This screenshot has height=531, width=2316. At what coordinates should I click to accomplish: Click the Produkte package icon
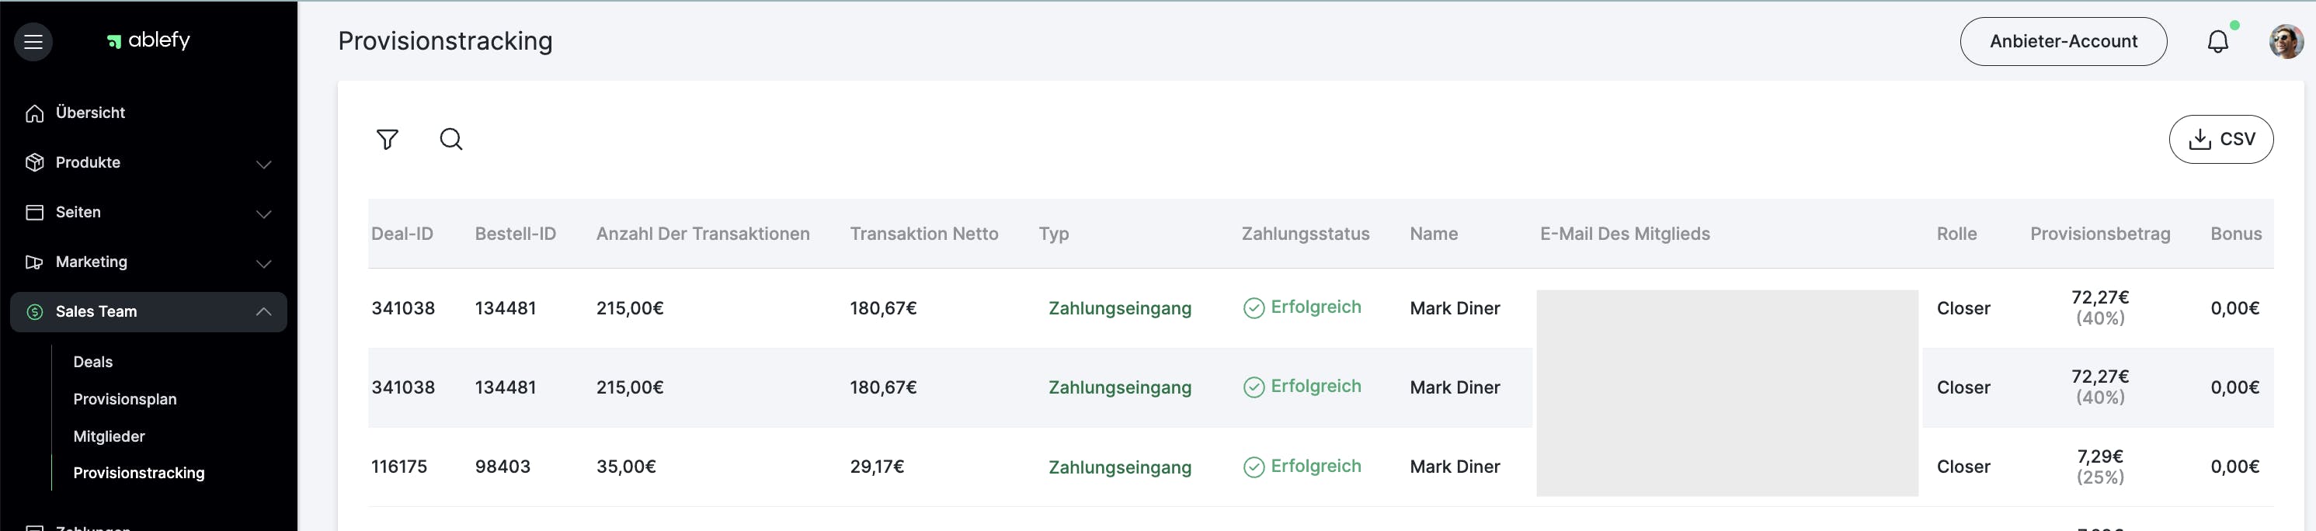click(x=33, y=161)
